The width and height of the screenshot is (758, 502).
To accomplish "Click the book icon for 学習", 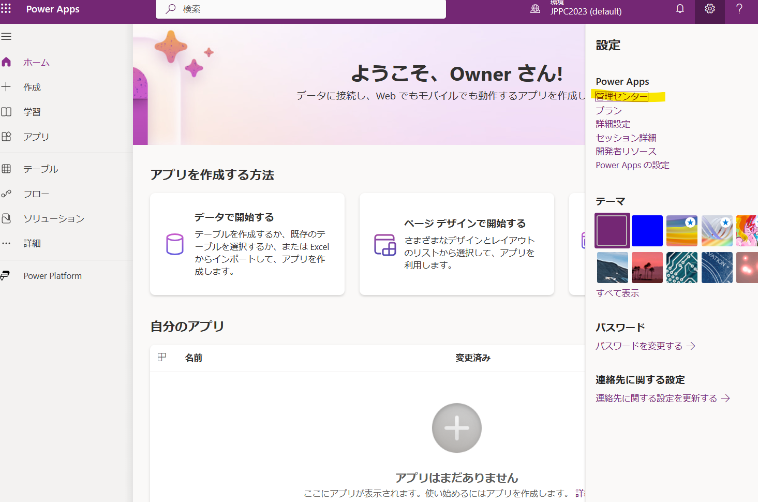I will (x=6, y=112).
